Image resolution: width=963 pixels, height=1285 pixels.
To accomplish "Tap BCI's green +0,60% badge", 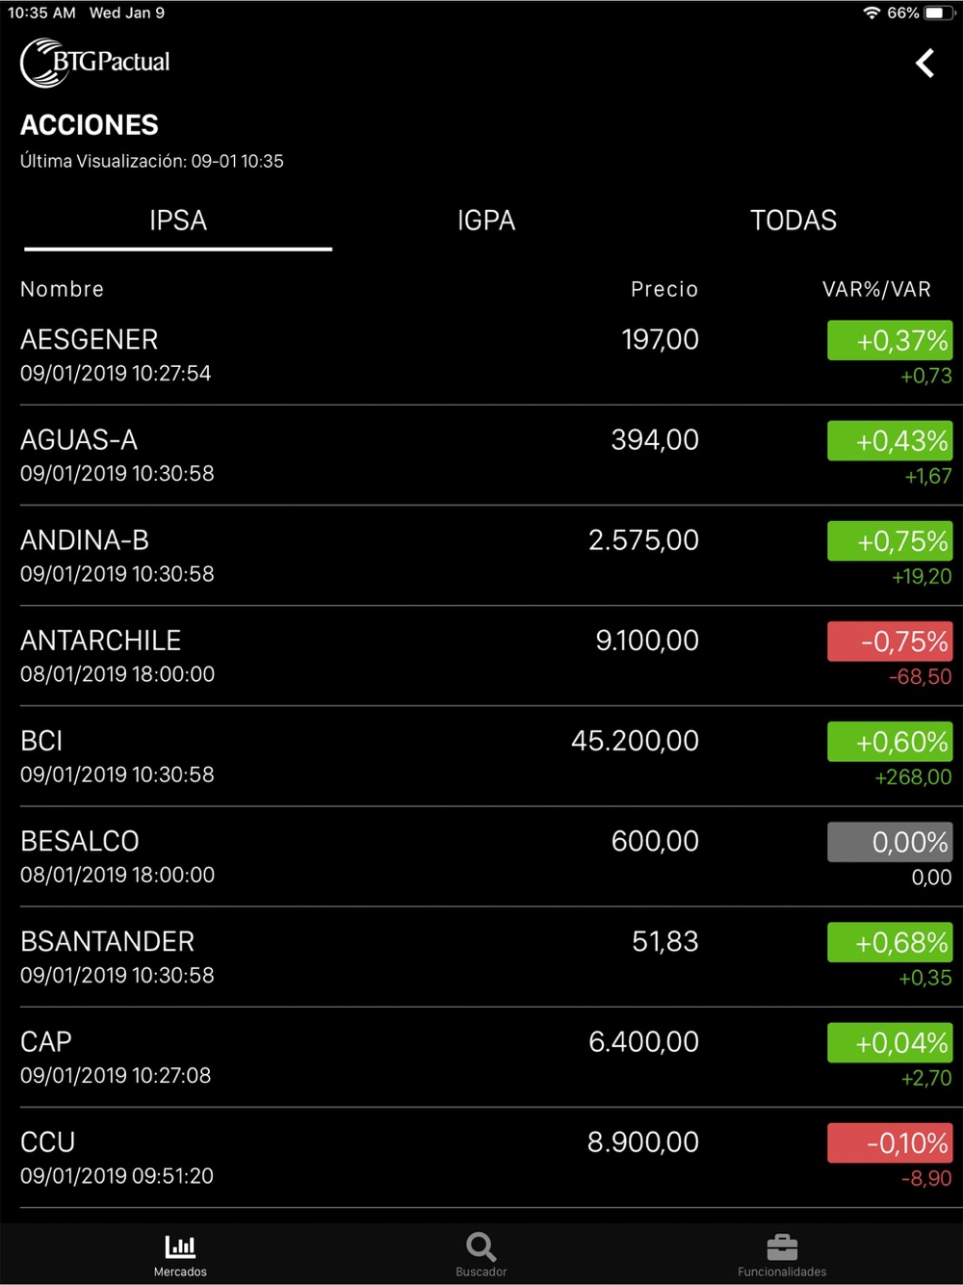I will coord(890,742).
